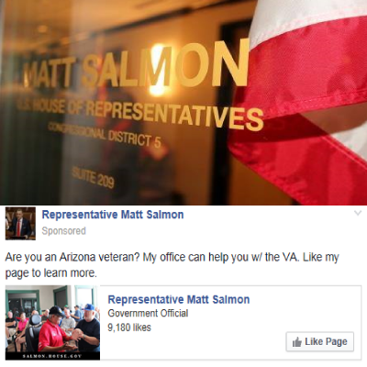Click the bright light reflection on glass door
This screenshot has width=367, height=367.
[x=158, y=71]
